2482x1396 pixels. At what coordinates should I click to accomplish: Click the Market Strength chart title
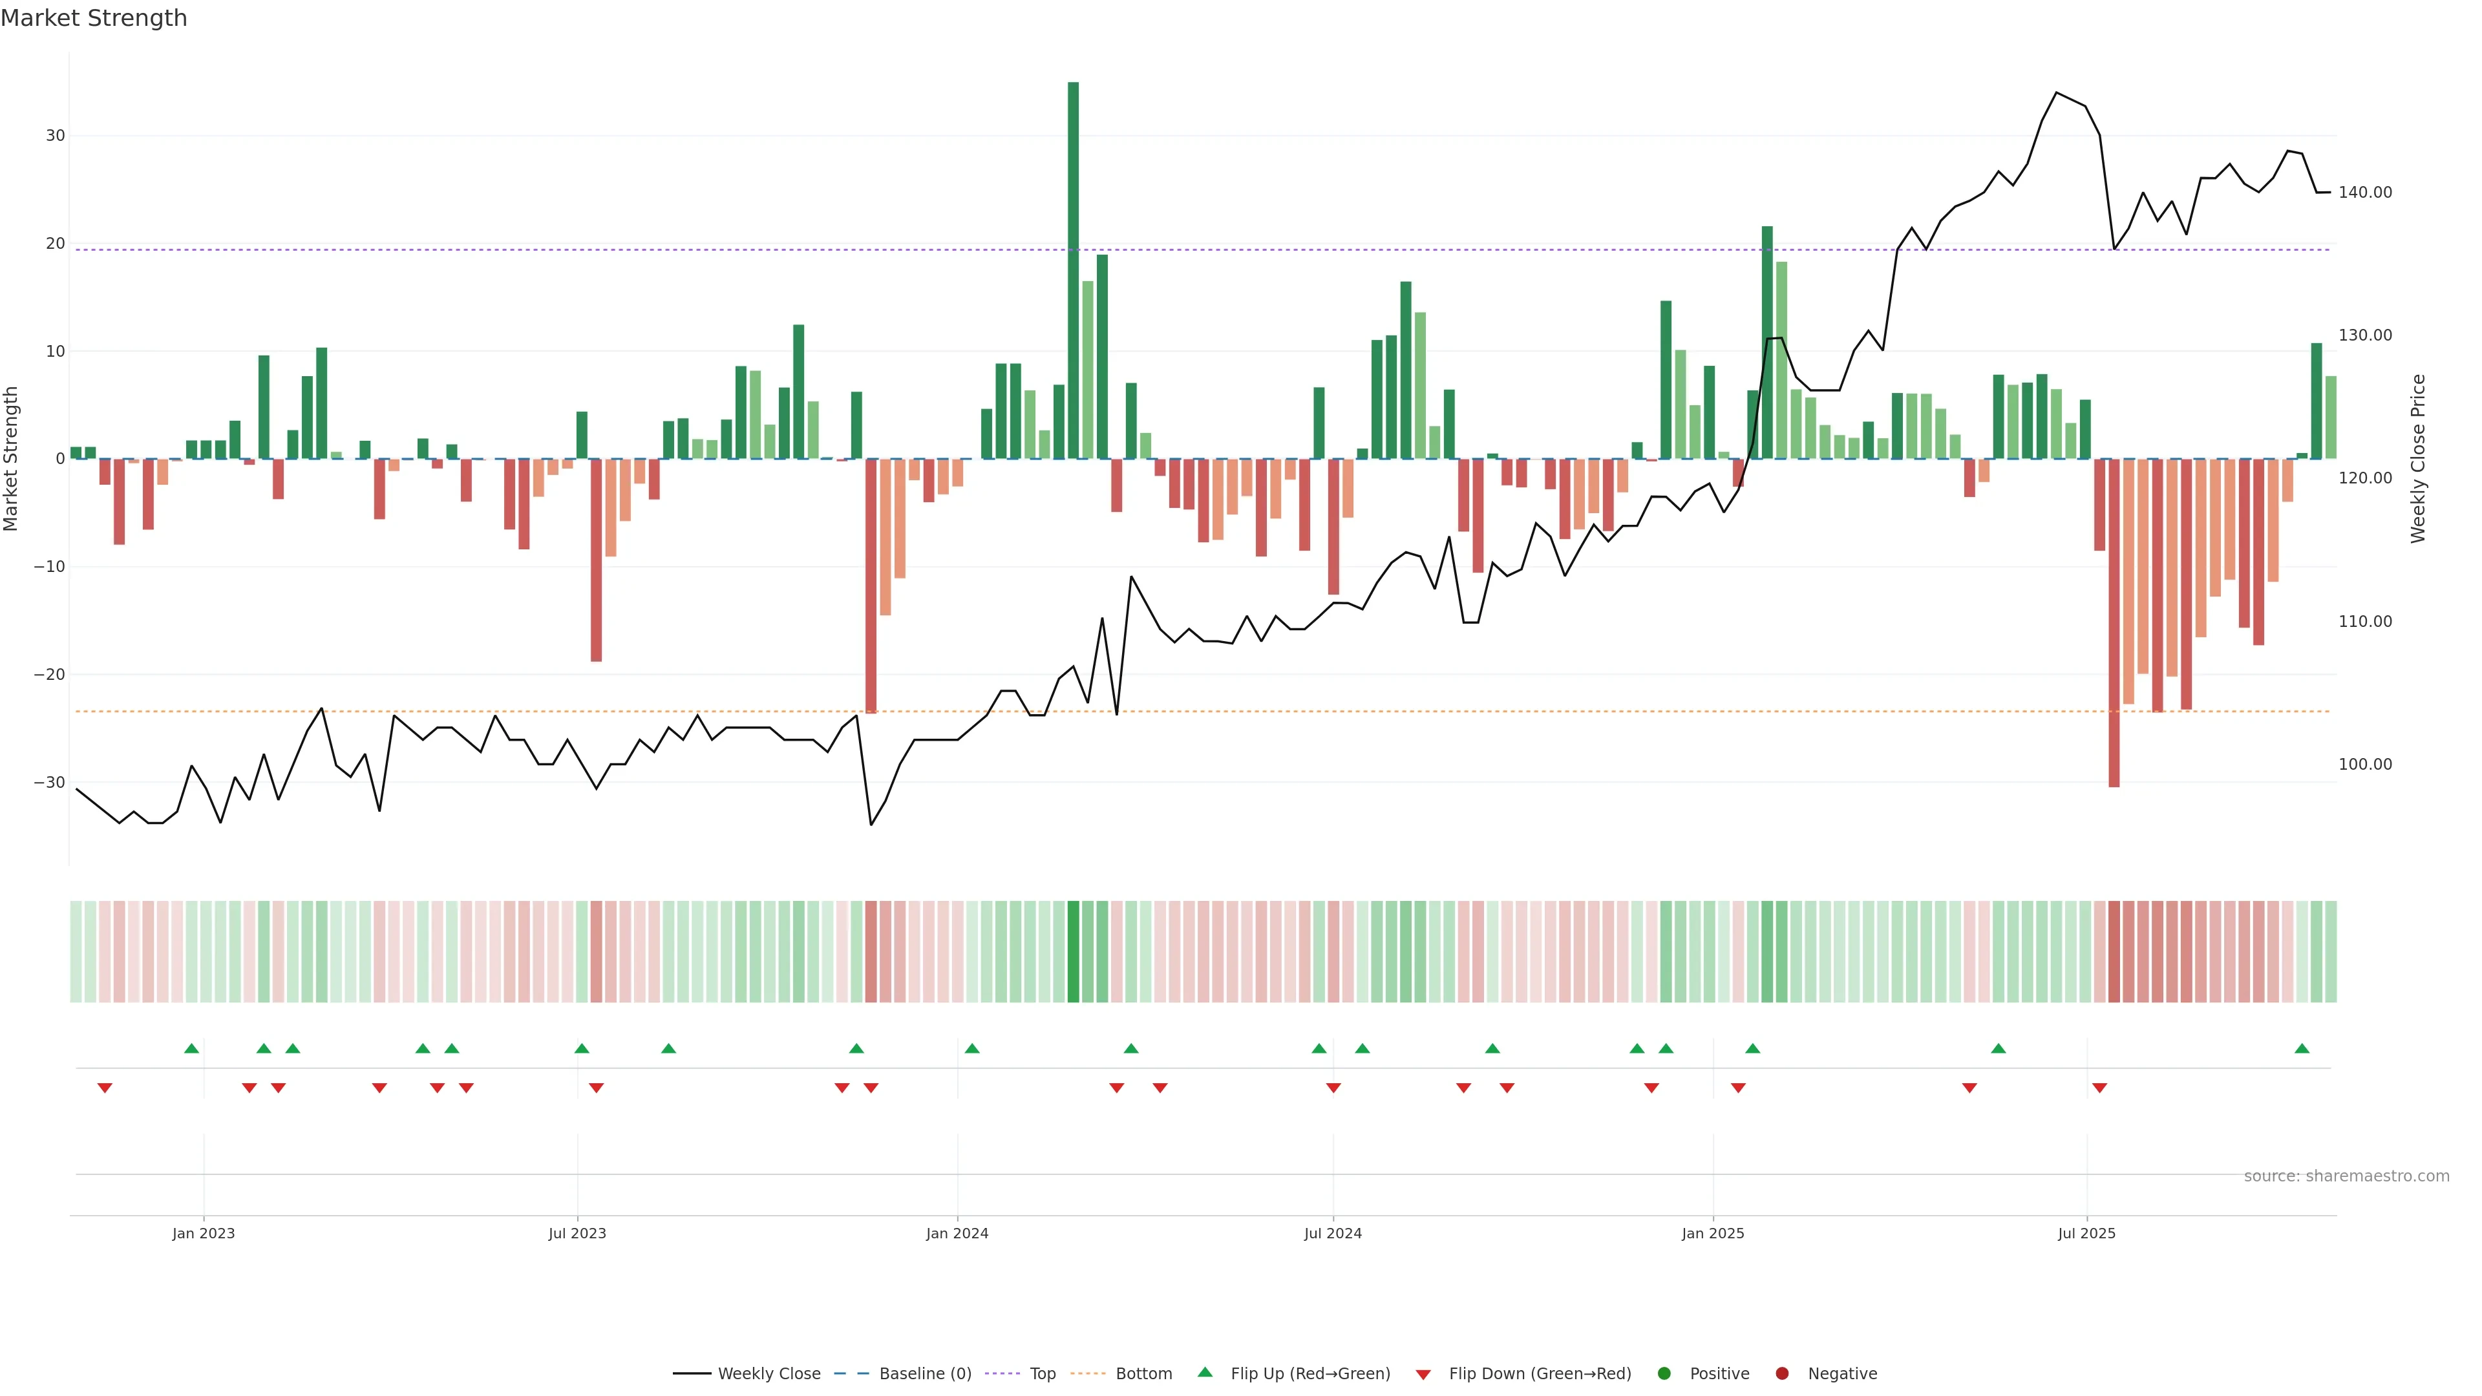[x=94, y=18]
